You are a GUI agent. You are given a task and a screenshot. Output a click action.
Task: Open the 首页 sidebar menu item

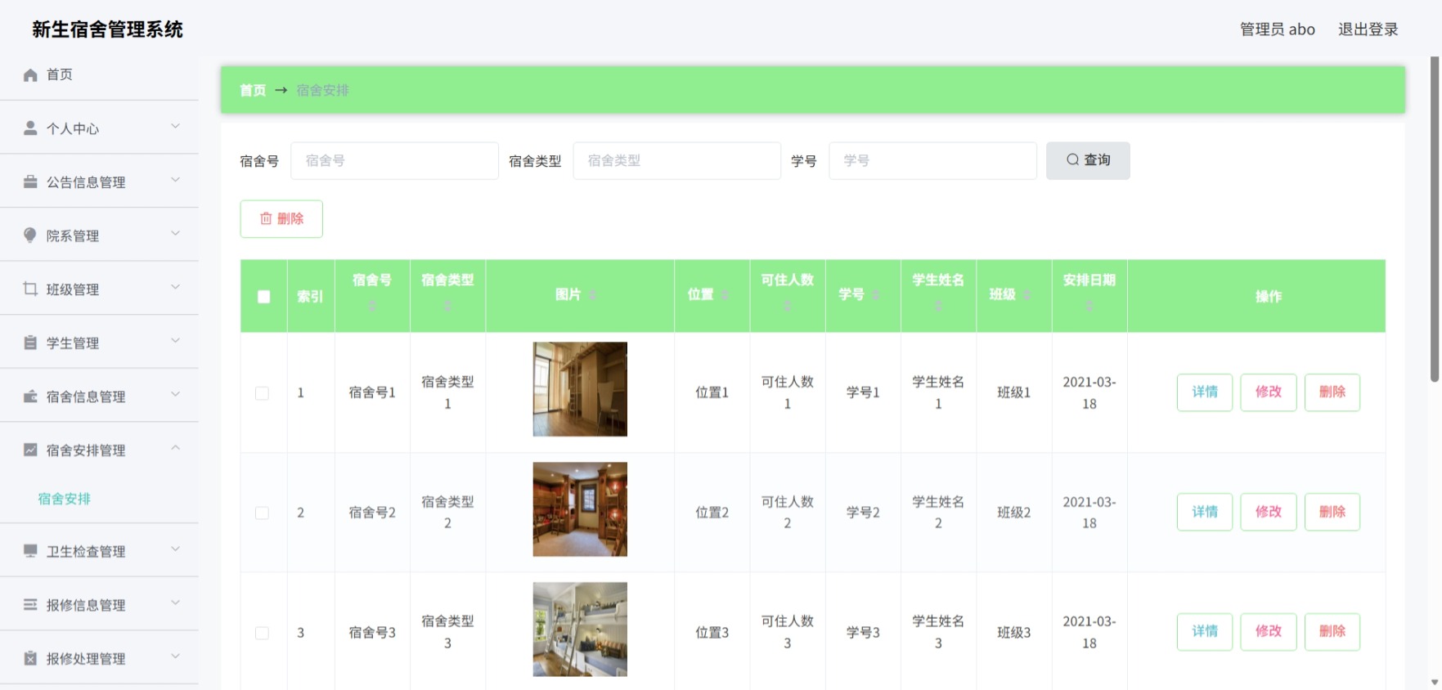[x=99, y=75]
